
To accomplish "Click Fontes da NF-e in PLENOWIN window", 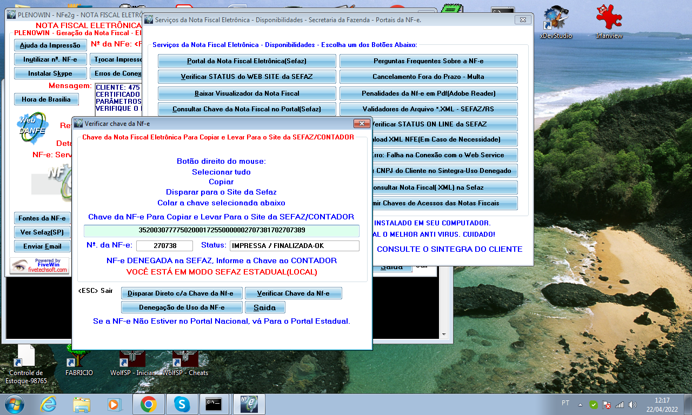I will click(x=42, y=218).
